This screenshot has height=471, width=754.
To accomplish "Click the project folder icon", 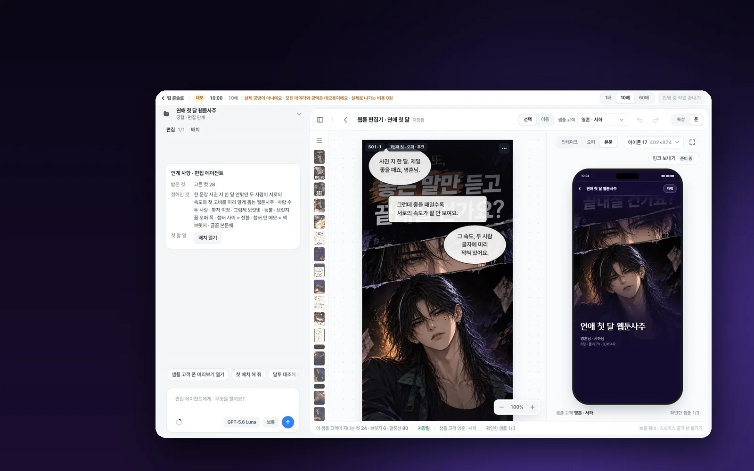I will click(x=166, y=114).
